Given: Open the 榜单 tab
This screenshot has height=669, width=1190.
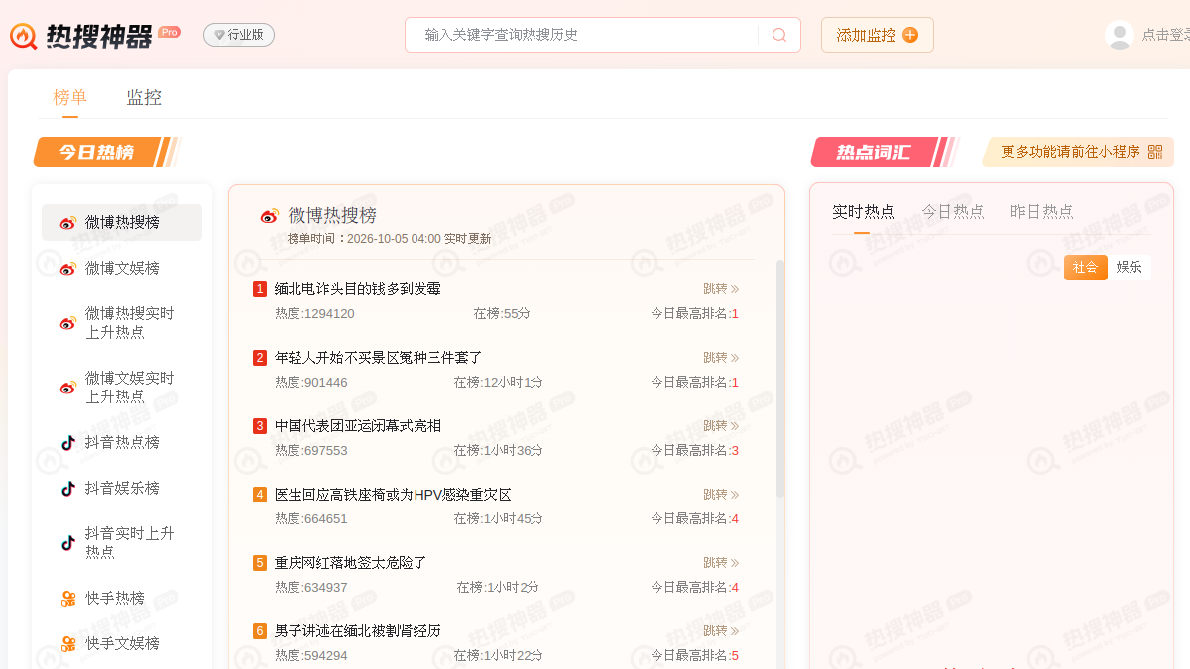Looking at the screenshot, I should pyautogui.click(x=70, y=97).
